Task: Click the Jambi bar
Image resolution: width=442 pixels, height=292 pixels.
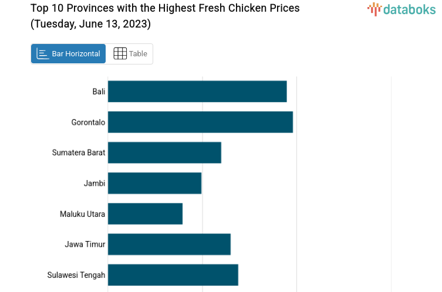Action: [x=154, y=183]
